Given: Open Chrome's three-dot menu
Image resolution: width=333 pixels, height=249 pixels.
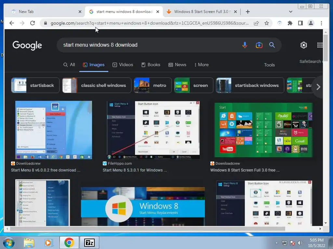Looking at the screenshot, I should tap(321, 23).
